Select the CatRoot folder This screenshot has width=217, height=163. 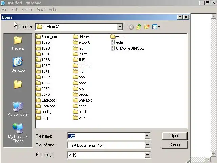45,100
